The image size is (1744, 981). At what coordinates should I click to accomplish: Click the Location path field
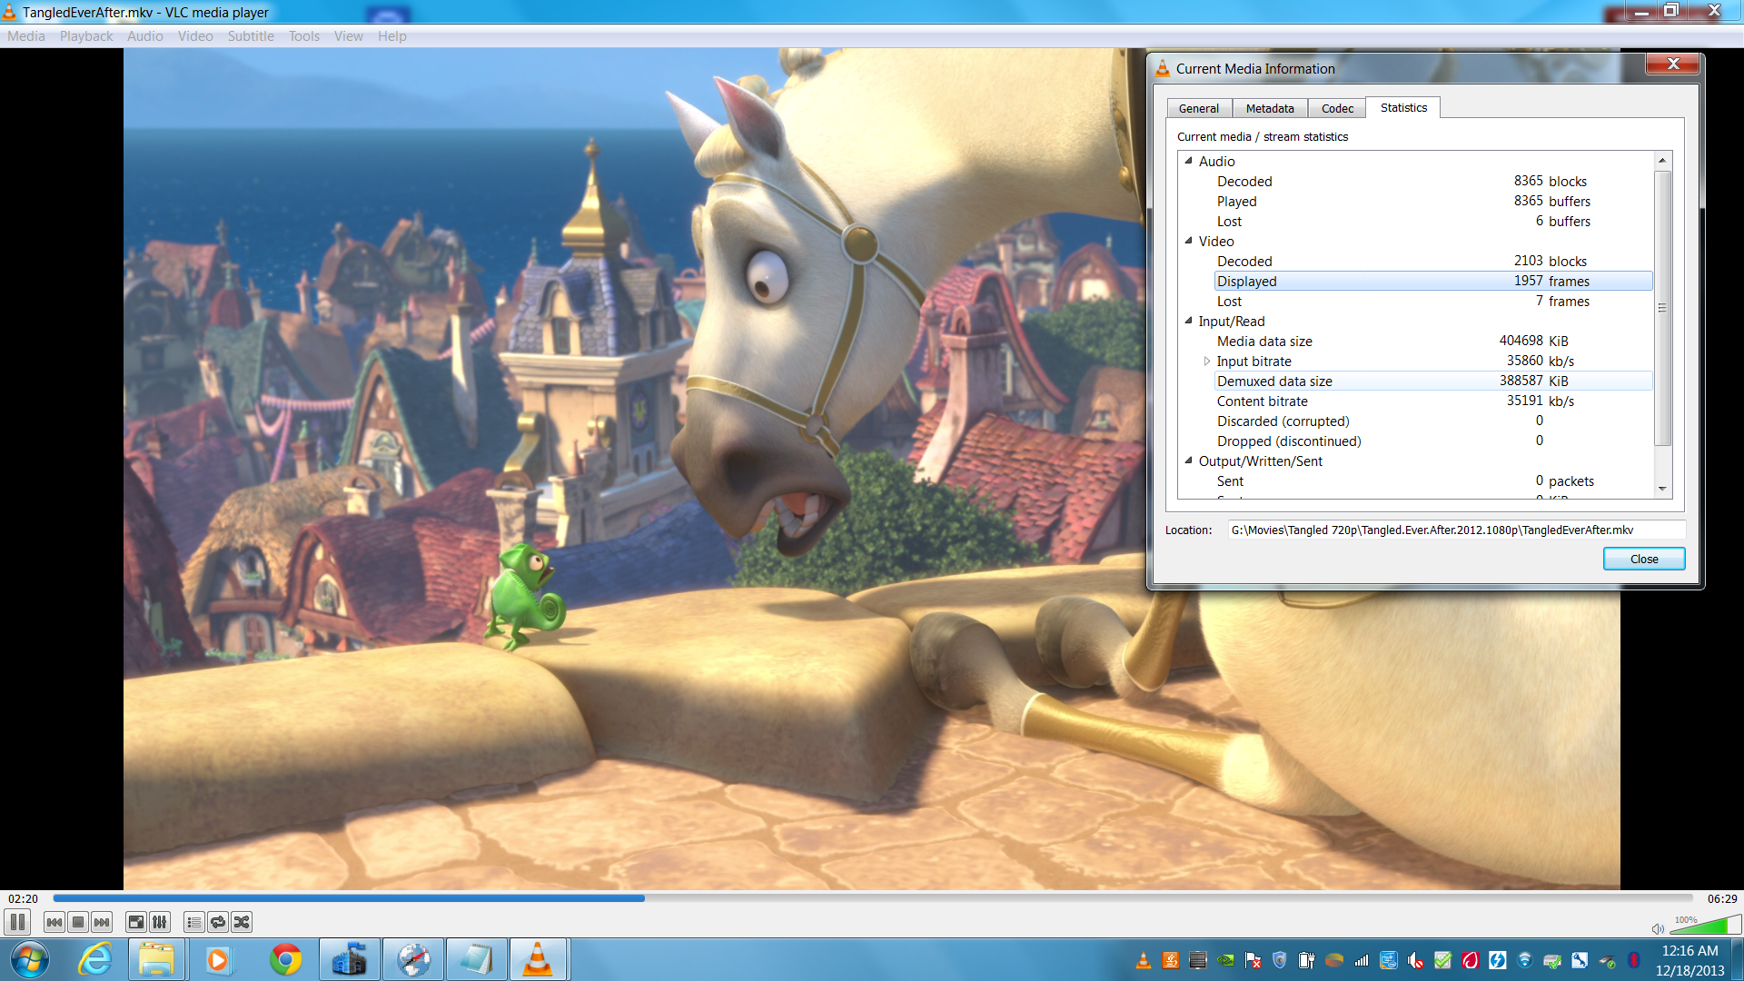tap(1455, 530)
